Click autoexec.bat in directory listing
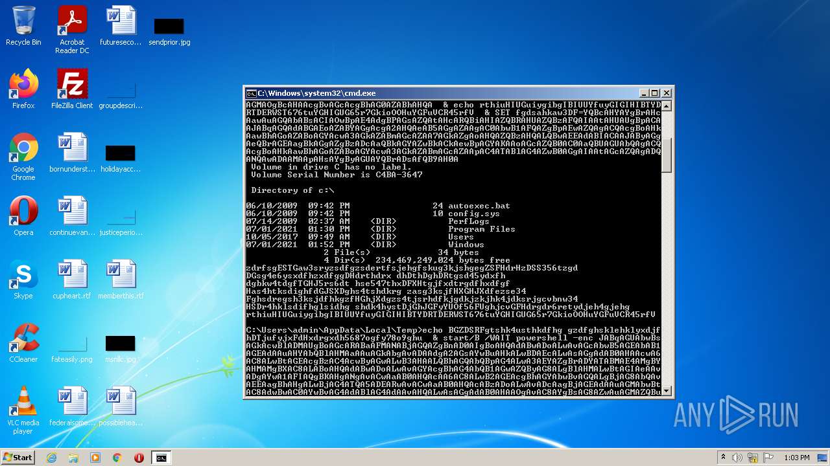The width and height of the screenshot is (830, 466). point(479,206)
